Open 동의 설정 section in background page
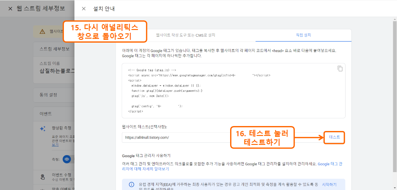 point(54,95)
